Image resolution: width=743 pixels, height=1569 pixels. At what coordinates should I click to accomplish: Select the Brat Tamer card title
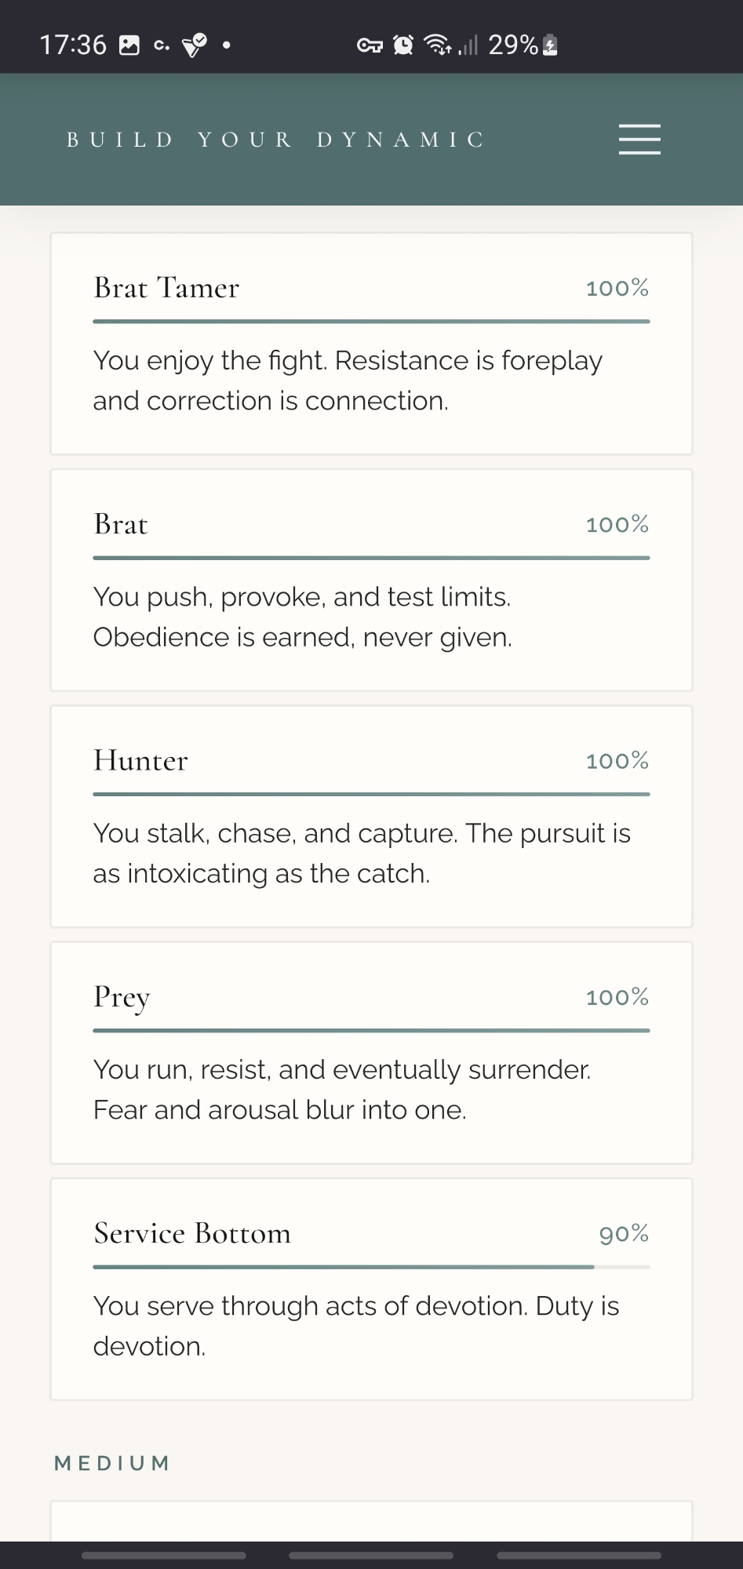(x=166, y=288)
